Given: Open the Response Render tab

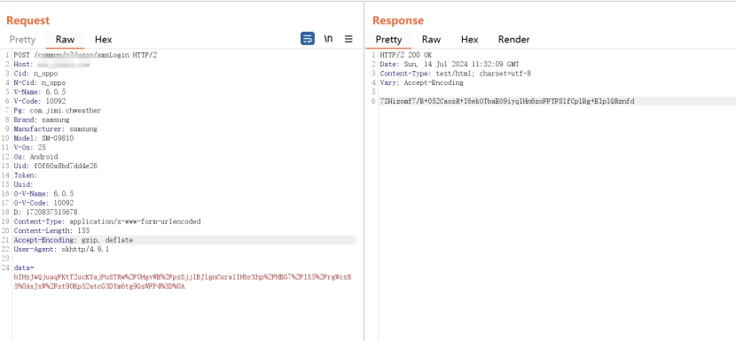Looking at the screenshot, I should 514,39.
